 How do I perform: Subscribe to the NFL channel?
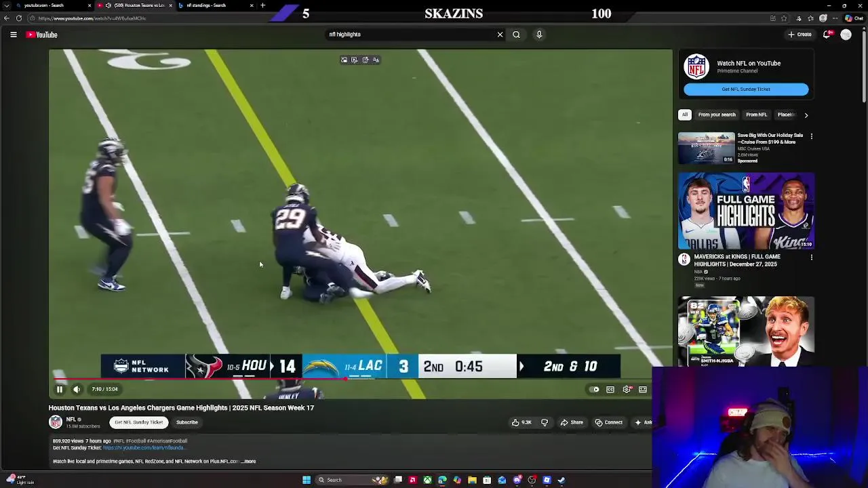point(186,422)
